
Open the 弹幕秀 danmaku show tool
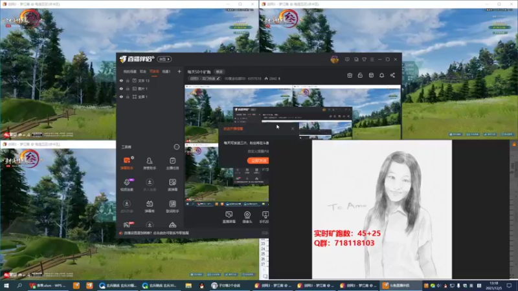(x=150, y=206)
